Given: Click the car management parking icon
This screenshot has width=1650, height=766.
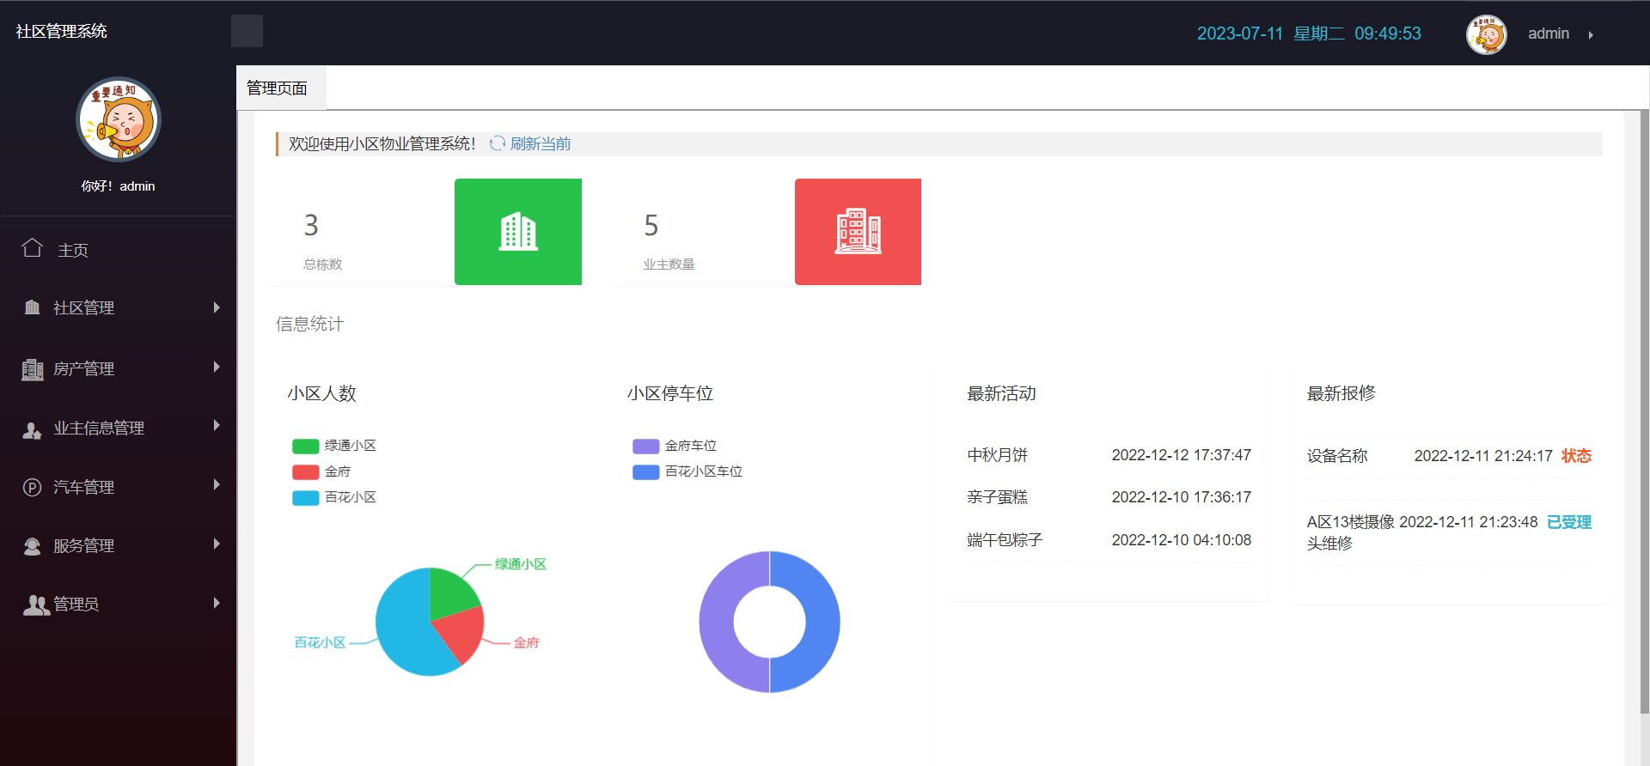Looking at the screenshot, I should [33, 488].
